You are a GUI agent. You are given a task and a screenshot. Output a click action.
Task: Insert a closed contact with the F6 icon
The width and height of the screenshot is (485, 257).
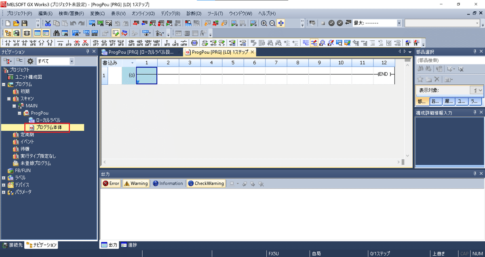(x=24, y=42)
